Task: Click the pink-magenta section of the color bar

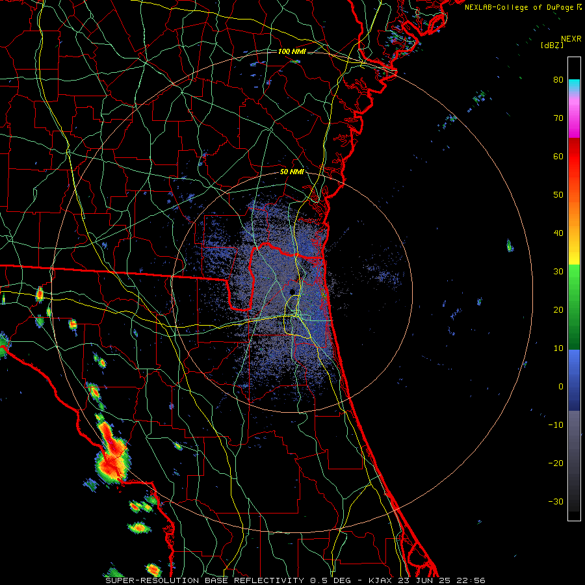Action: [x=574, y=116]
